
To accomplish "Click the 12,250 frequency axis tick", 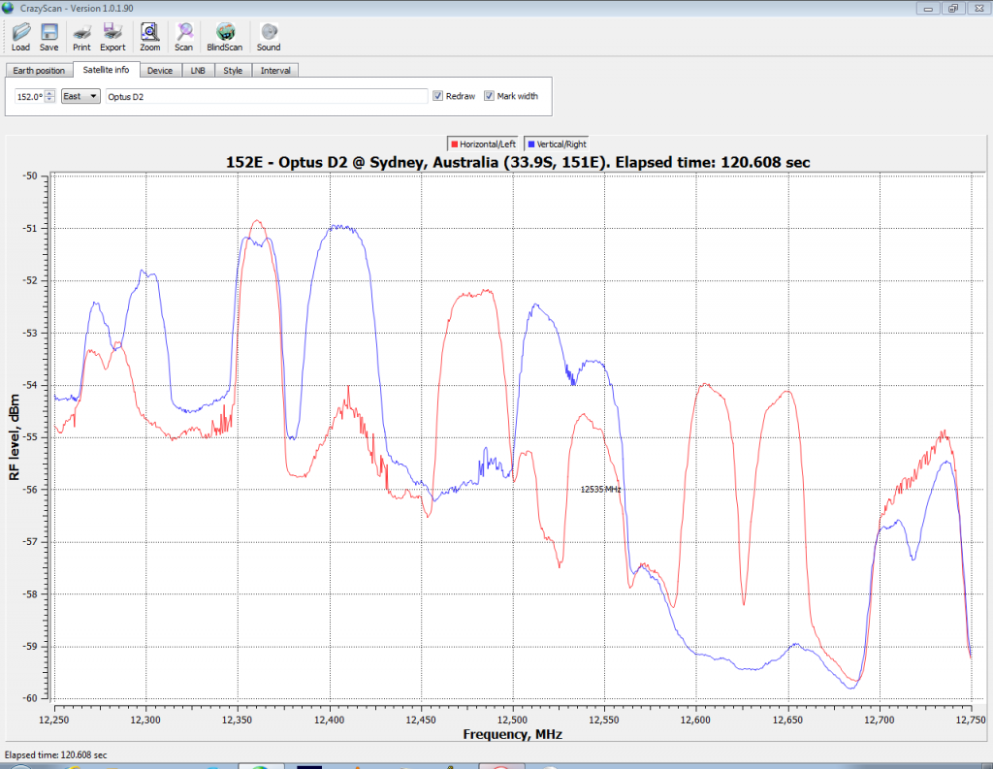I will click(x=54, y=720).
